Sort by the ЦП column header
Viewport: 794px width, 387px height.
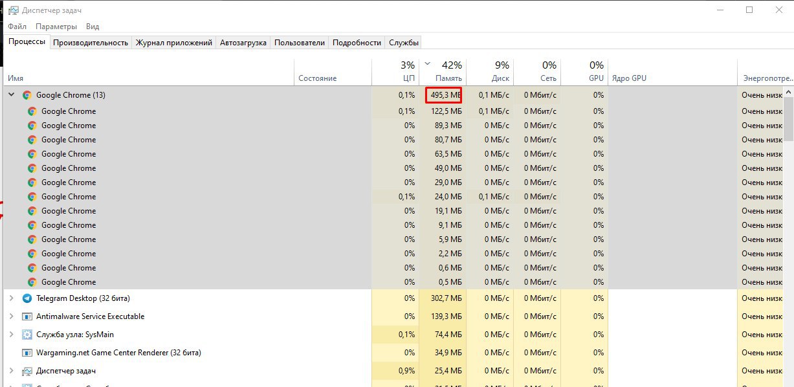pos(395,72)
